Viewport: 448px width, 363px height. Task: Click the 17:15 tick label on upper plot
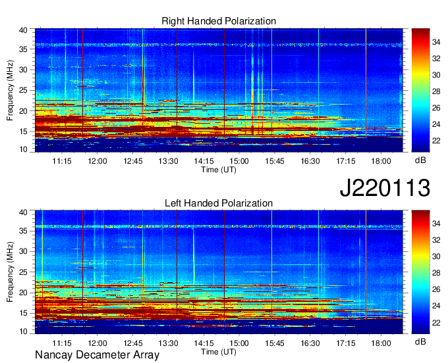coord(346,161)
